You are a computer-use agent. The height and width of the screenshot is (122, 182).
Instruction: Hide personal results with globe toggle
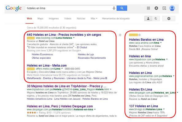[x=156, y=19]
